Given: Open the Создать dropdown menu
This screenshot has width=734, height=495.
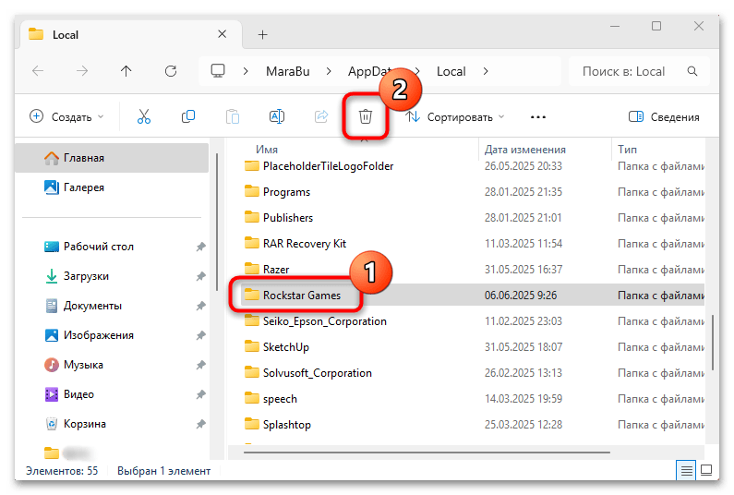Looking at the screenshot, I should point(66,117).
